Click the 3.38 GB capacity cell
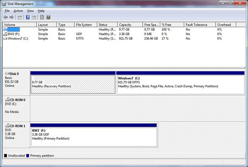 (x=124, y=34)
